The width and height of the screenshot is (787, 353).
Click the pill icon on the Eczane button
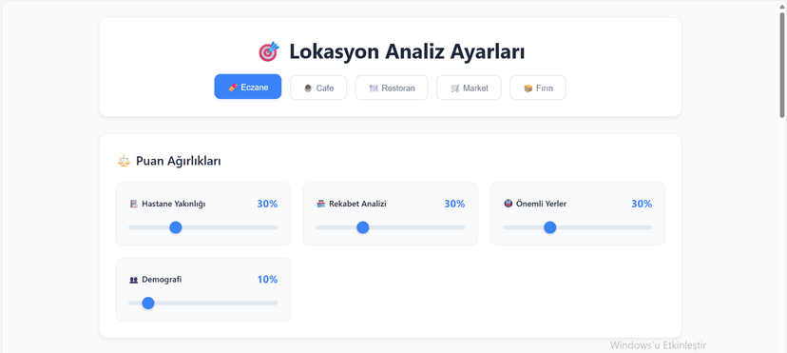(x=232, y=88)
